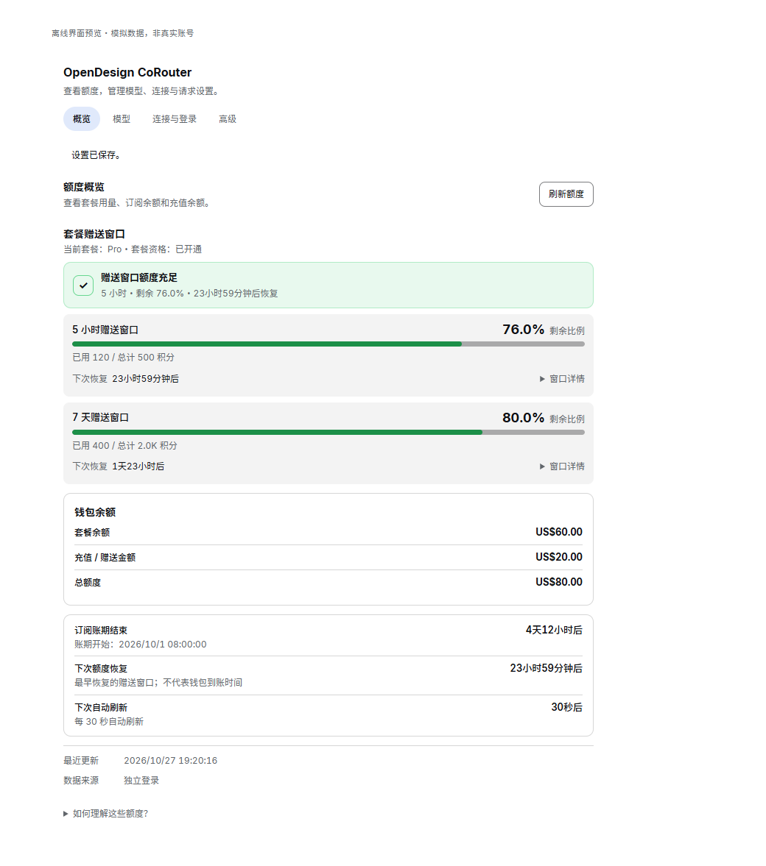
Task: Click the 30秒后 value
Action: [x=566, y=708]
